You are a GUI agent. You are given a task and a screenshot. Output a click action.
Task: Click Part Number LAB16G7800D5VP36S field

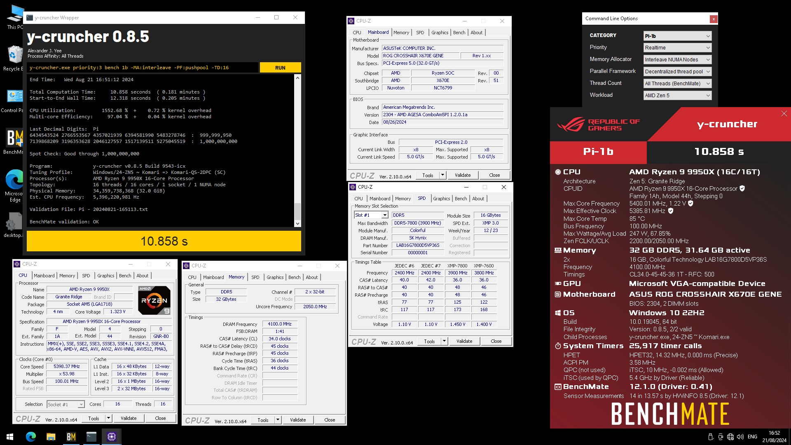click(x=418, y=246)
